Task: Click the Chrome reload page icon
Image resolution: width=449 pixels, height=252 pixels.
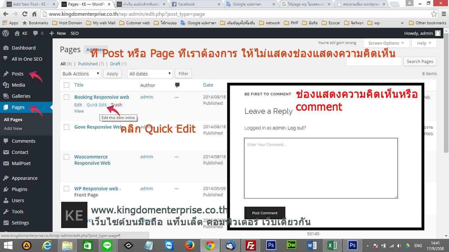Action: click(25, 14)
